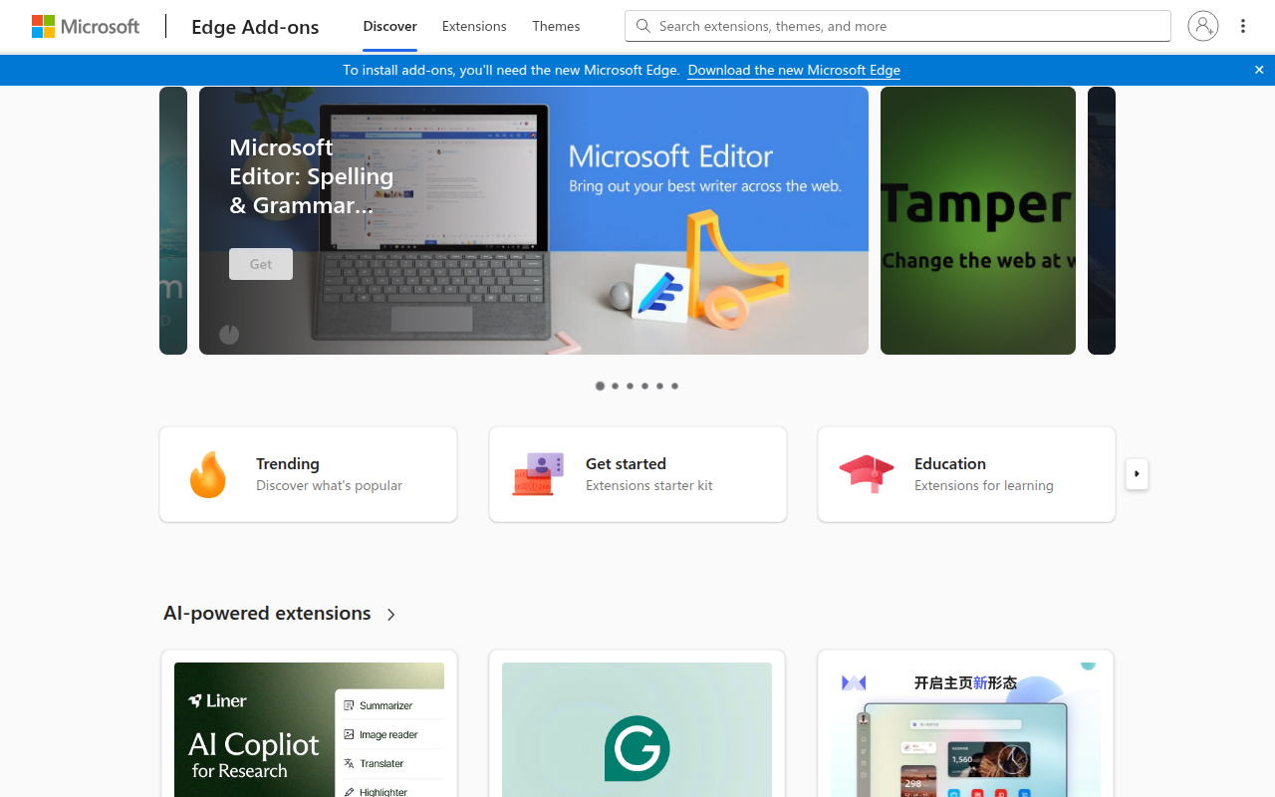
Task: Click the Trending flame icon
Action: pyautogui.click(x=207, y=474)
